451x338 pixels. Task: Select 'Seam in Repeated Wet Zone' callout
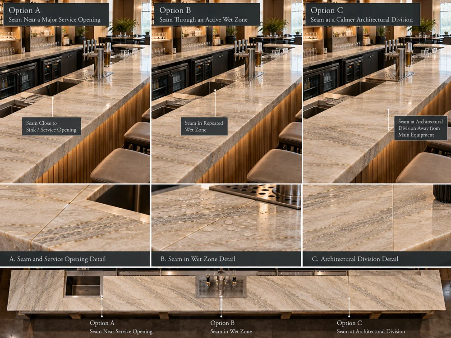coord(204,126)
